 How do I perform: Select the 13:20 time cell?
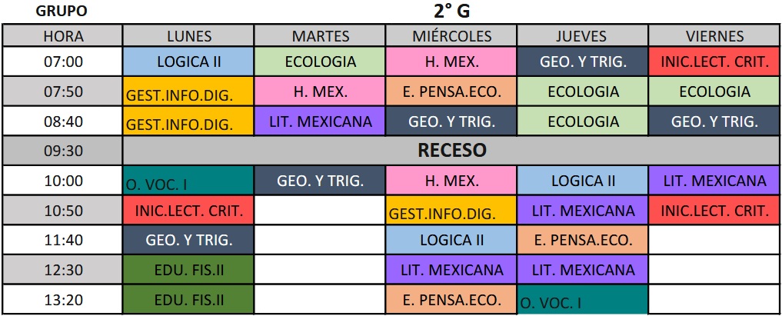click(x=63, y=299)
